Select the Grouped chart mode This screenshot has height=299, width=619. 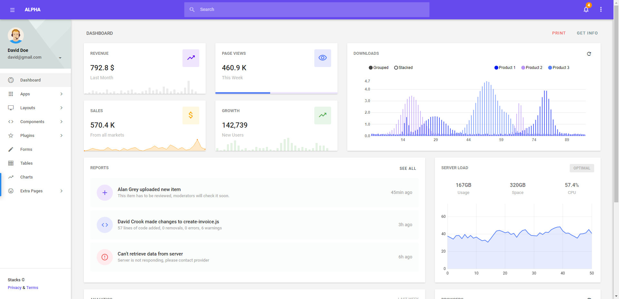[378, 68]
